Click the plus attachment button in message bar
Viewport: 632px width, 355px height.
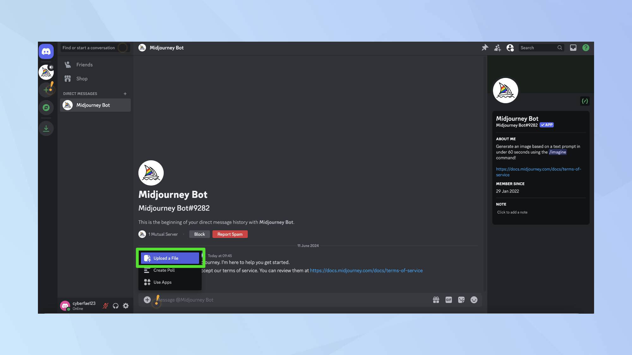click(x=147, y=300)
